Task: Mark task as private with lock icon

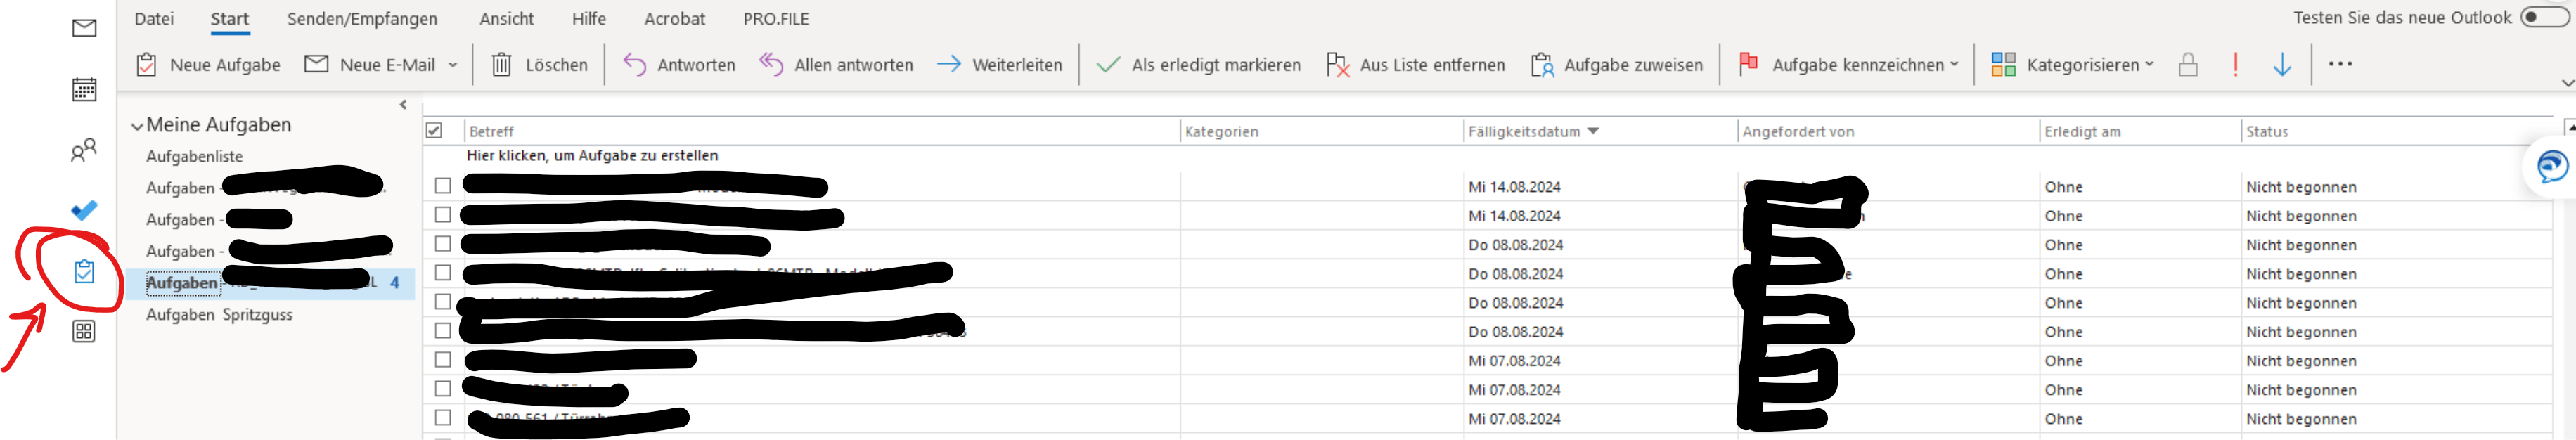Action: click(2188, 65)
